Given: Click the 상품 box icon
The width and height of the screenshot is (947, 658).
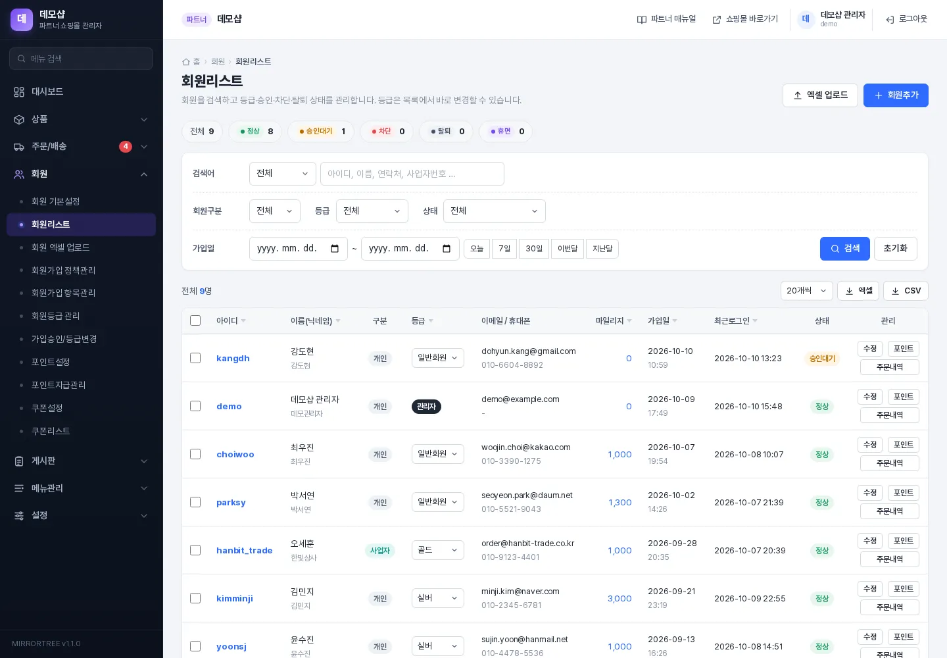Looking at the screenshot, I should pyautogui.click(x=19, y=120).
